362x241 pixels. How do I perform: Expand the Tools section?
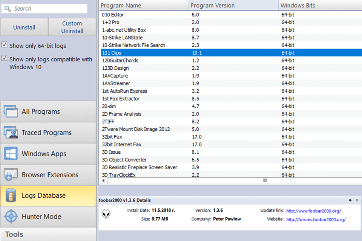pyautogui.click(x=48, y=234)
